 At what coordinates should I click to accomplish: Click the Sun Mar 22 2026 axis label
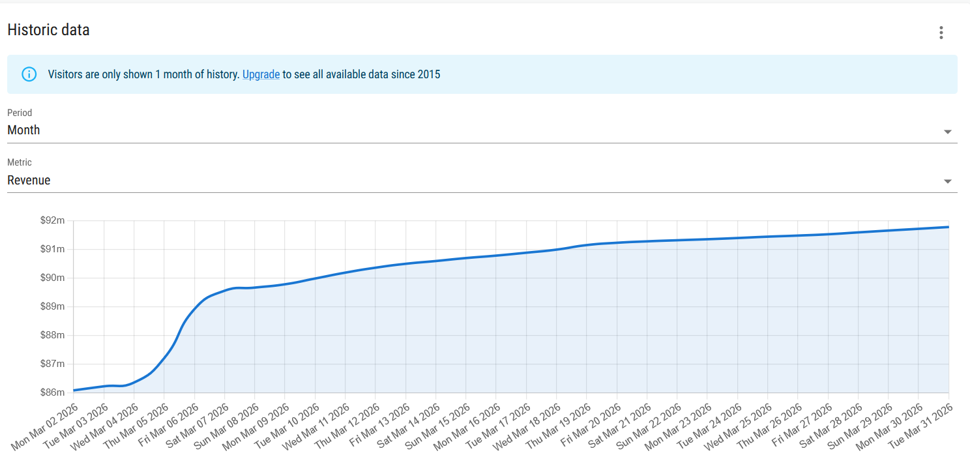pyautogui.click(x=649, y=426)
